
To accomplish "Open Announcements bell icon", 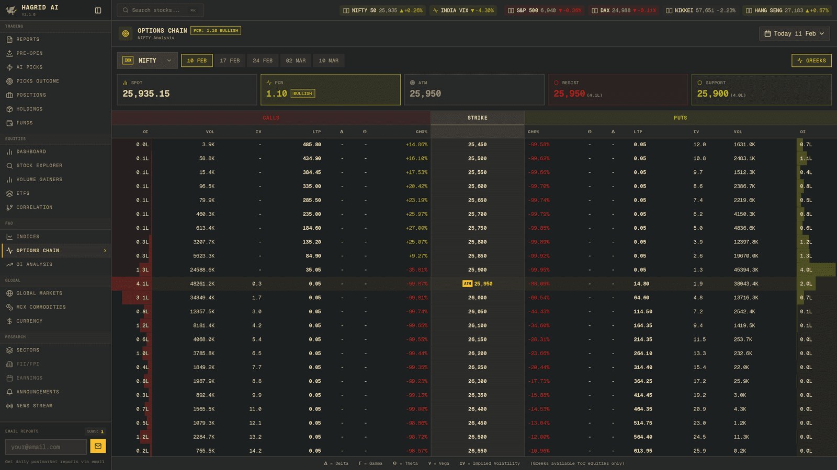I will (x=9, y=392).
